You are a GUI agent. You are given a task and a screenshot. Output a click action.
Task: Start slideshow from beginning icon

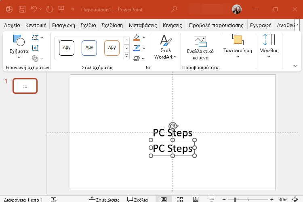61,9
